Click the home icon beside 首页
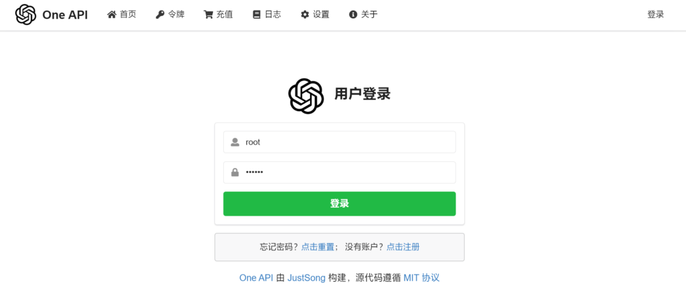The width and height of the screenshot is (686, 302). tap(112, 15)
